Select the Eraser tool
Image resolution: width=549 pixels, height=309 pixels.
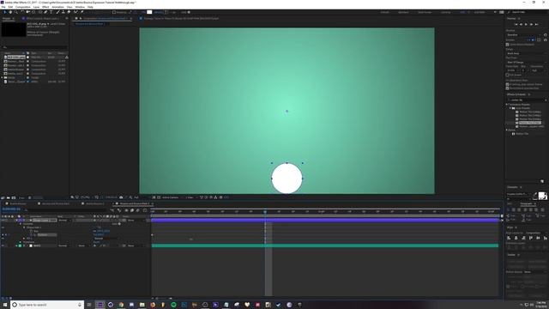69,12
